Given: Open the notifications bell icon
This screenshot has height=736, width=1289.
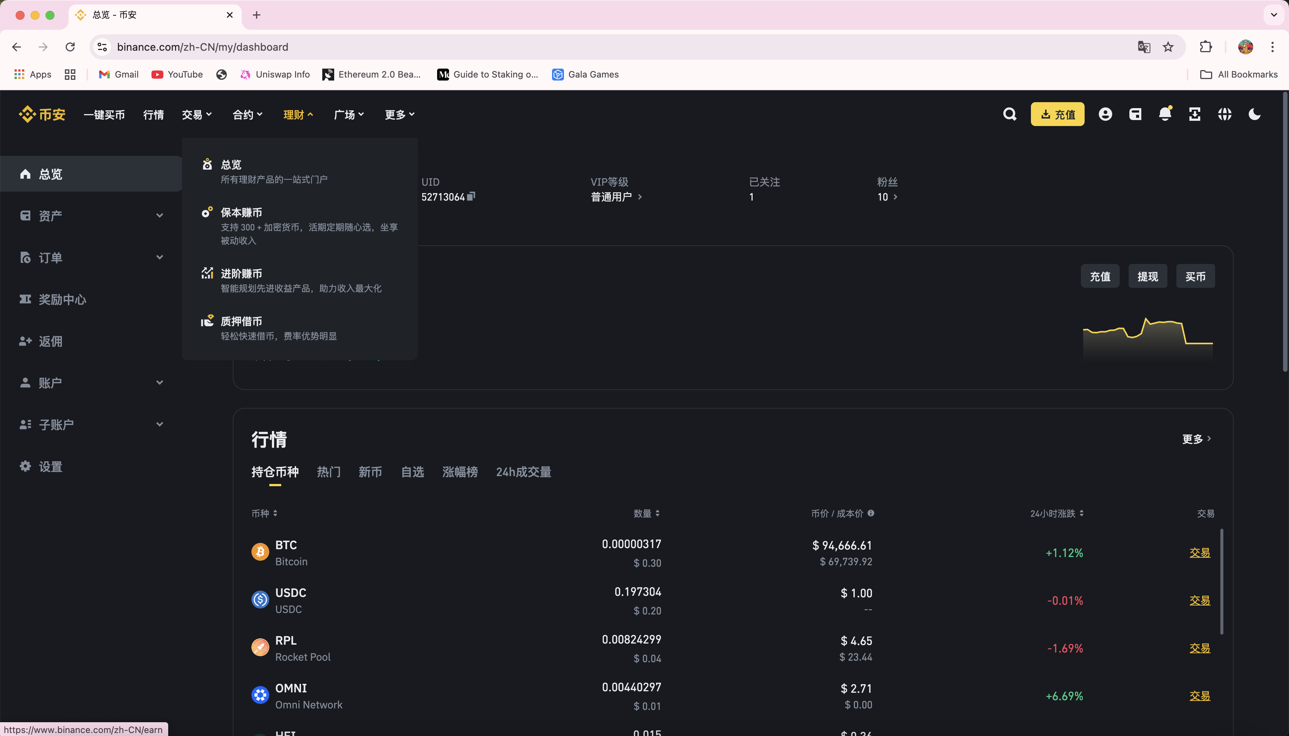Looking at the screenshot, I should point(1164,114).
